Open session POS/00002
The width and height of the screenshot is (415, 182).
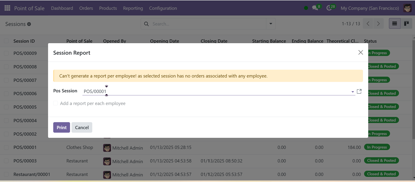(25, 134)
